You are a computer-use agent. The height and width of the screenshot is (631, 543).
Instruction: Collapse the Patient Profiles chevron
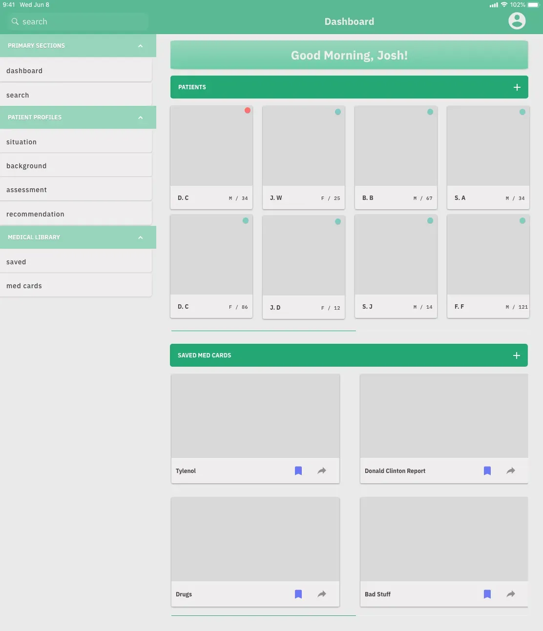tap(141, 118)
